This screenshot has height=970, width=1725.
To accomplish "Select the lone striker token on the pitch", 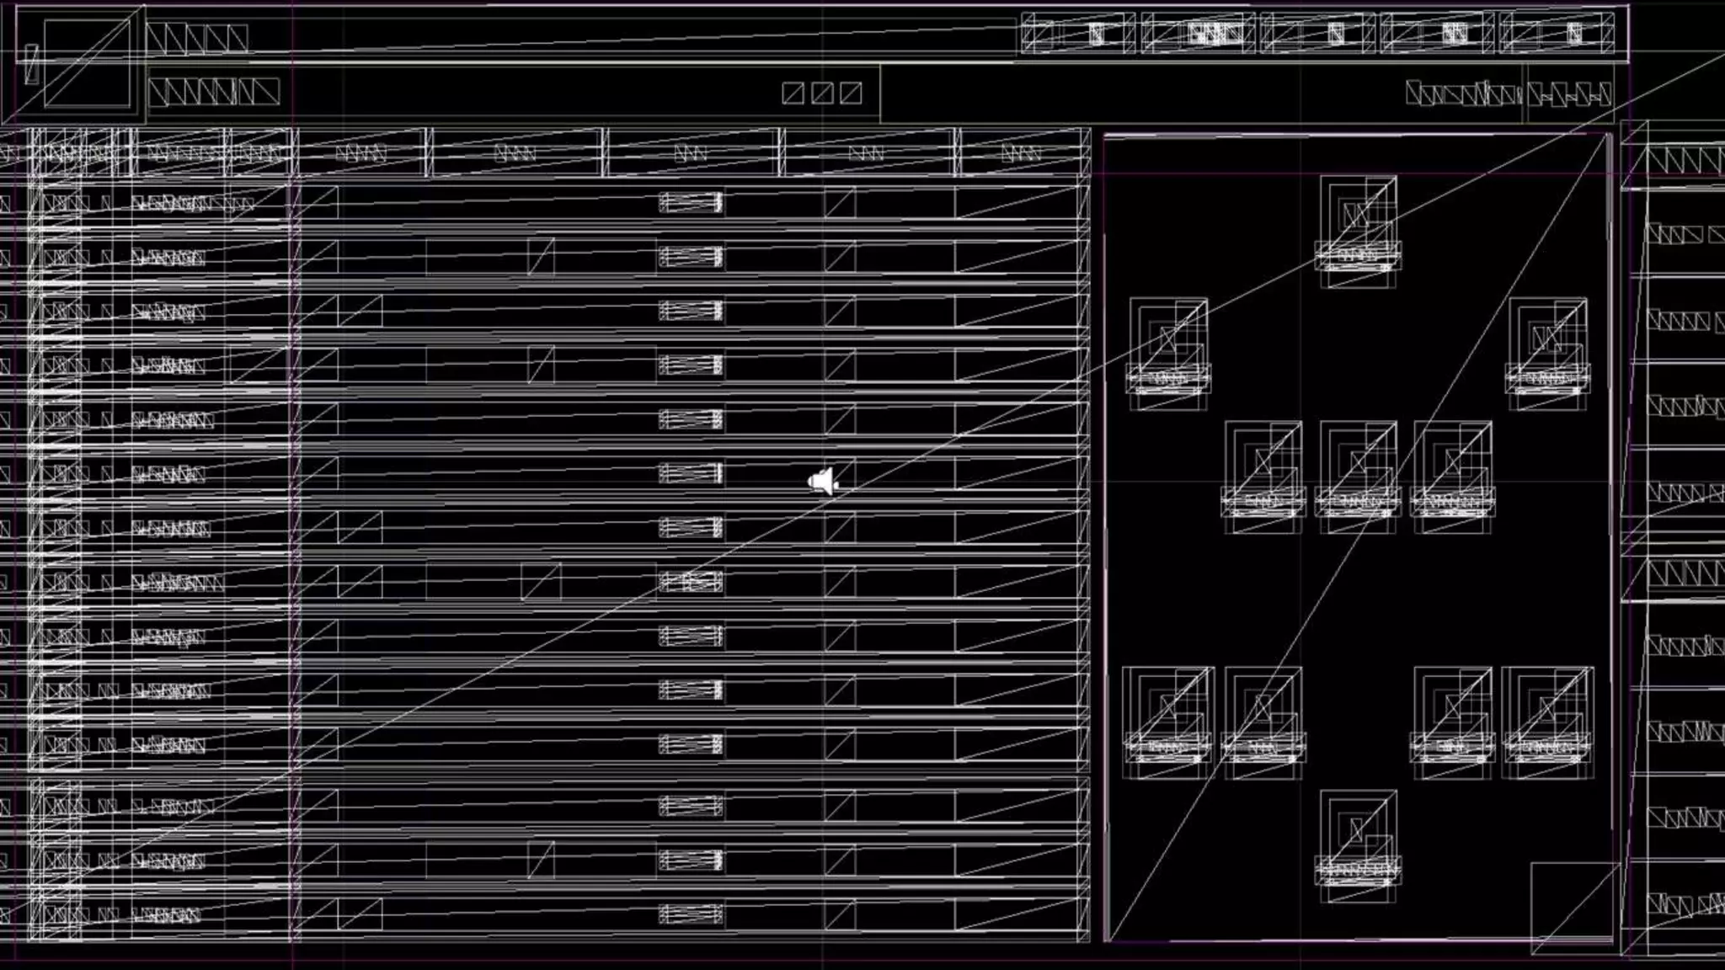I will [1358, 221].
